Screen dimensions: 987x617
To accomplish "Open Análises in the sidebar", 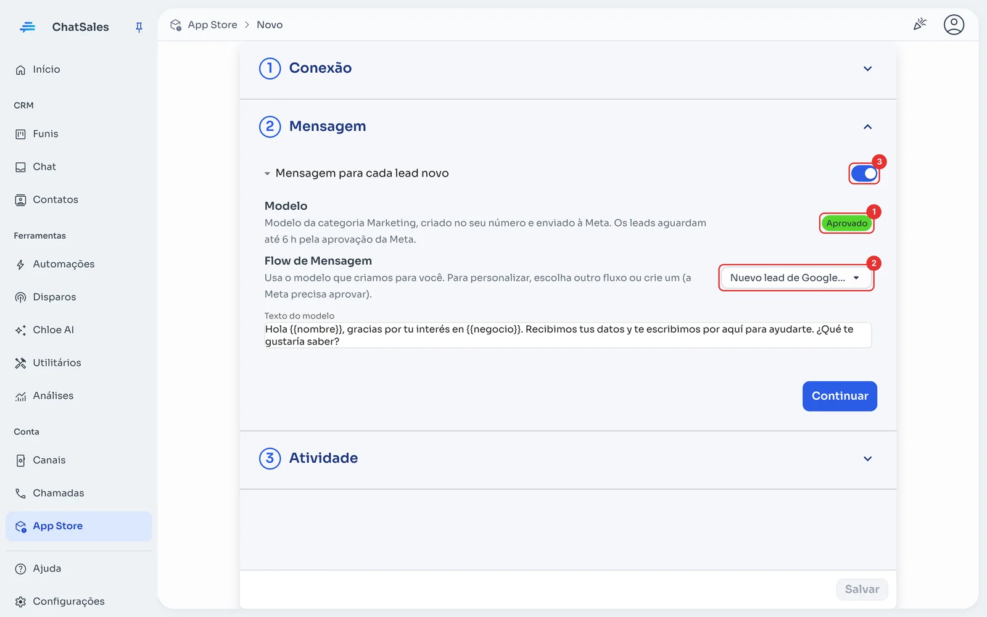I will 78,396.
